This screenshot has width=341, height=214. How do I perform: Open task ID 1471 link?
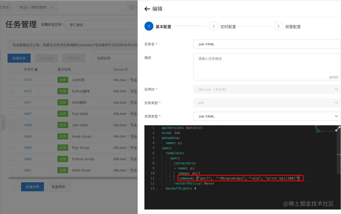(27, 102)
